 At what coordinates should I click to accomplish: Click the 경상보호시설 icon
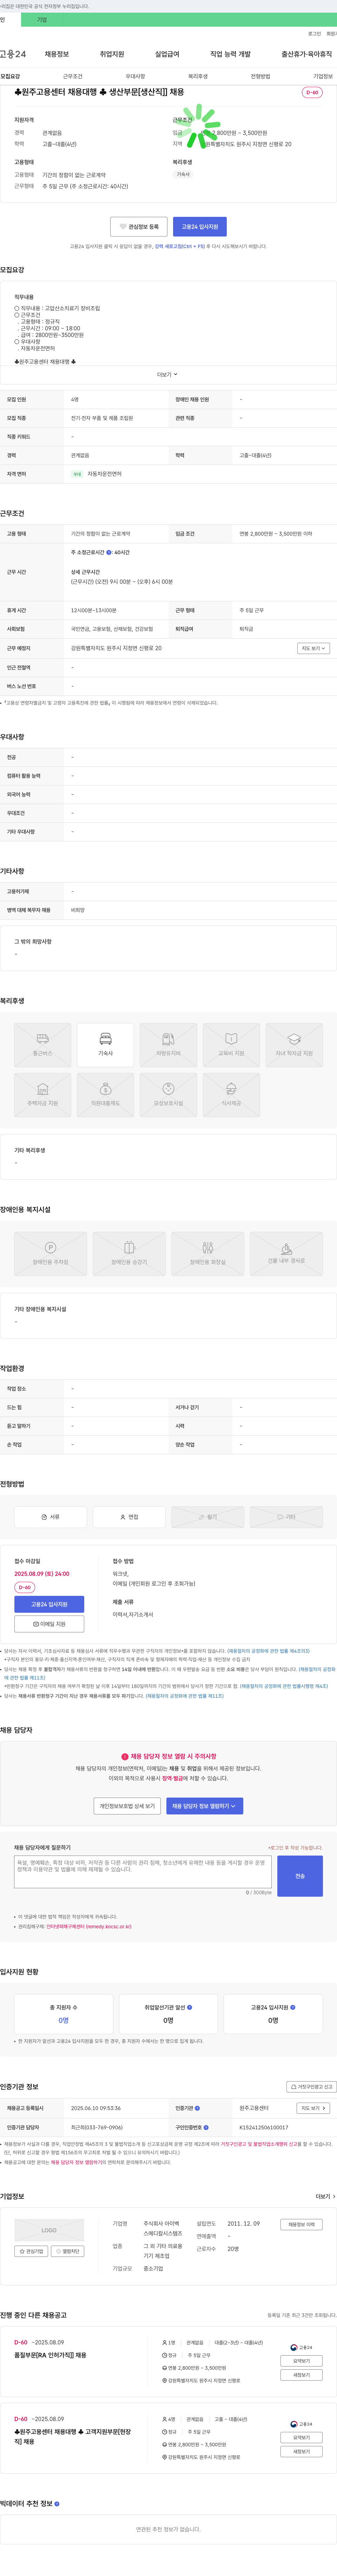click(168, 1095)
